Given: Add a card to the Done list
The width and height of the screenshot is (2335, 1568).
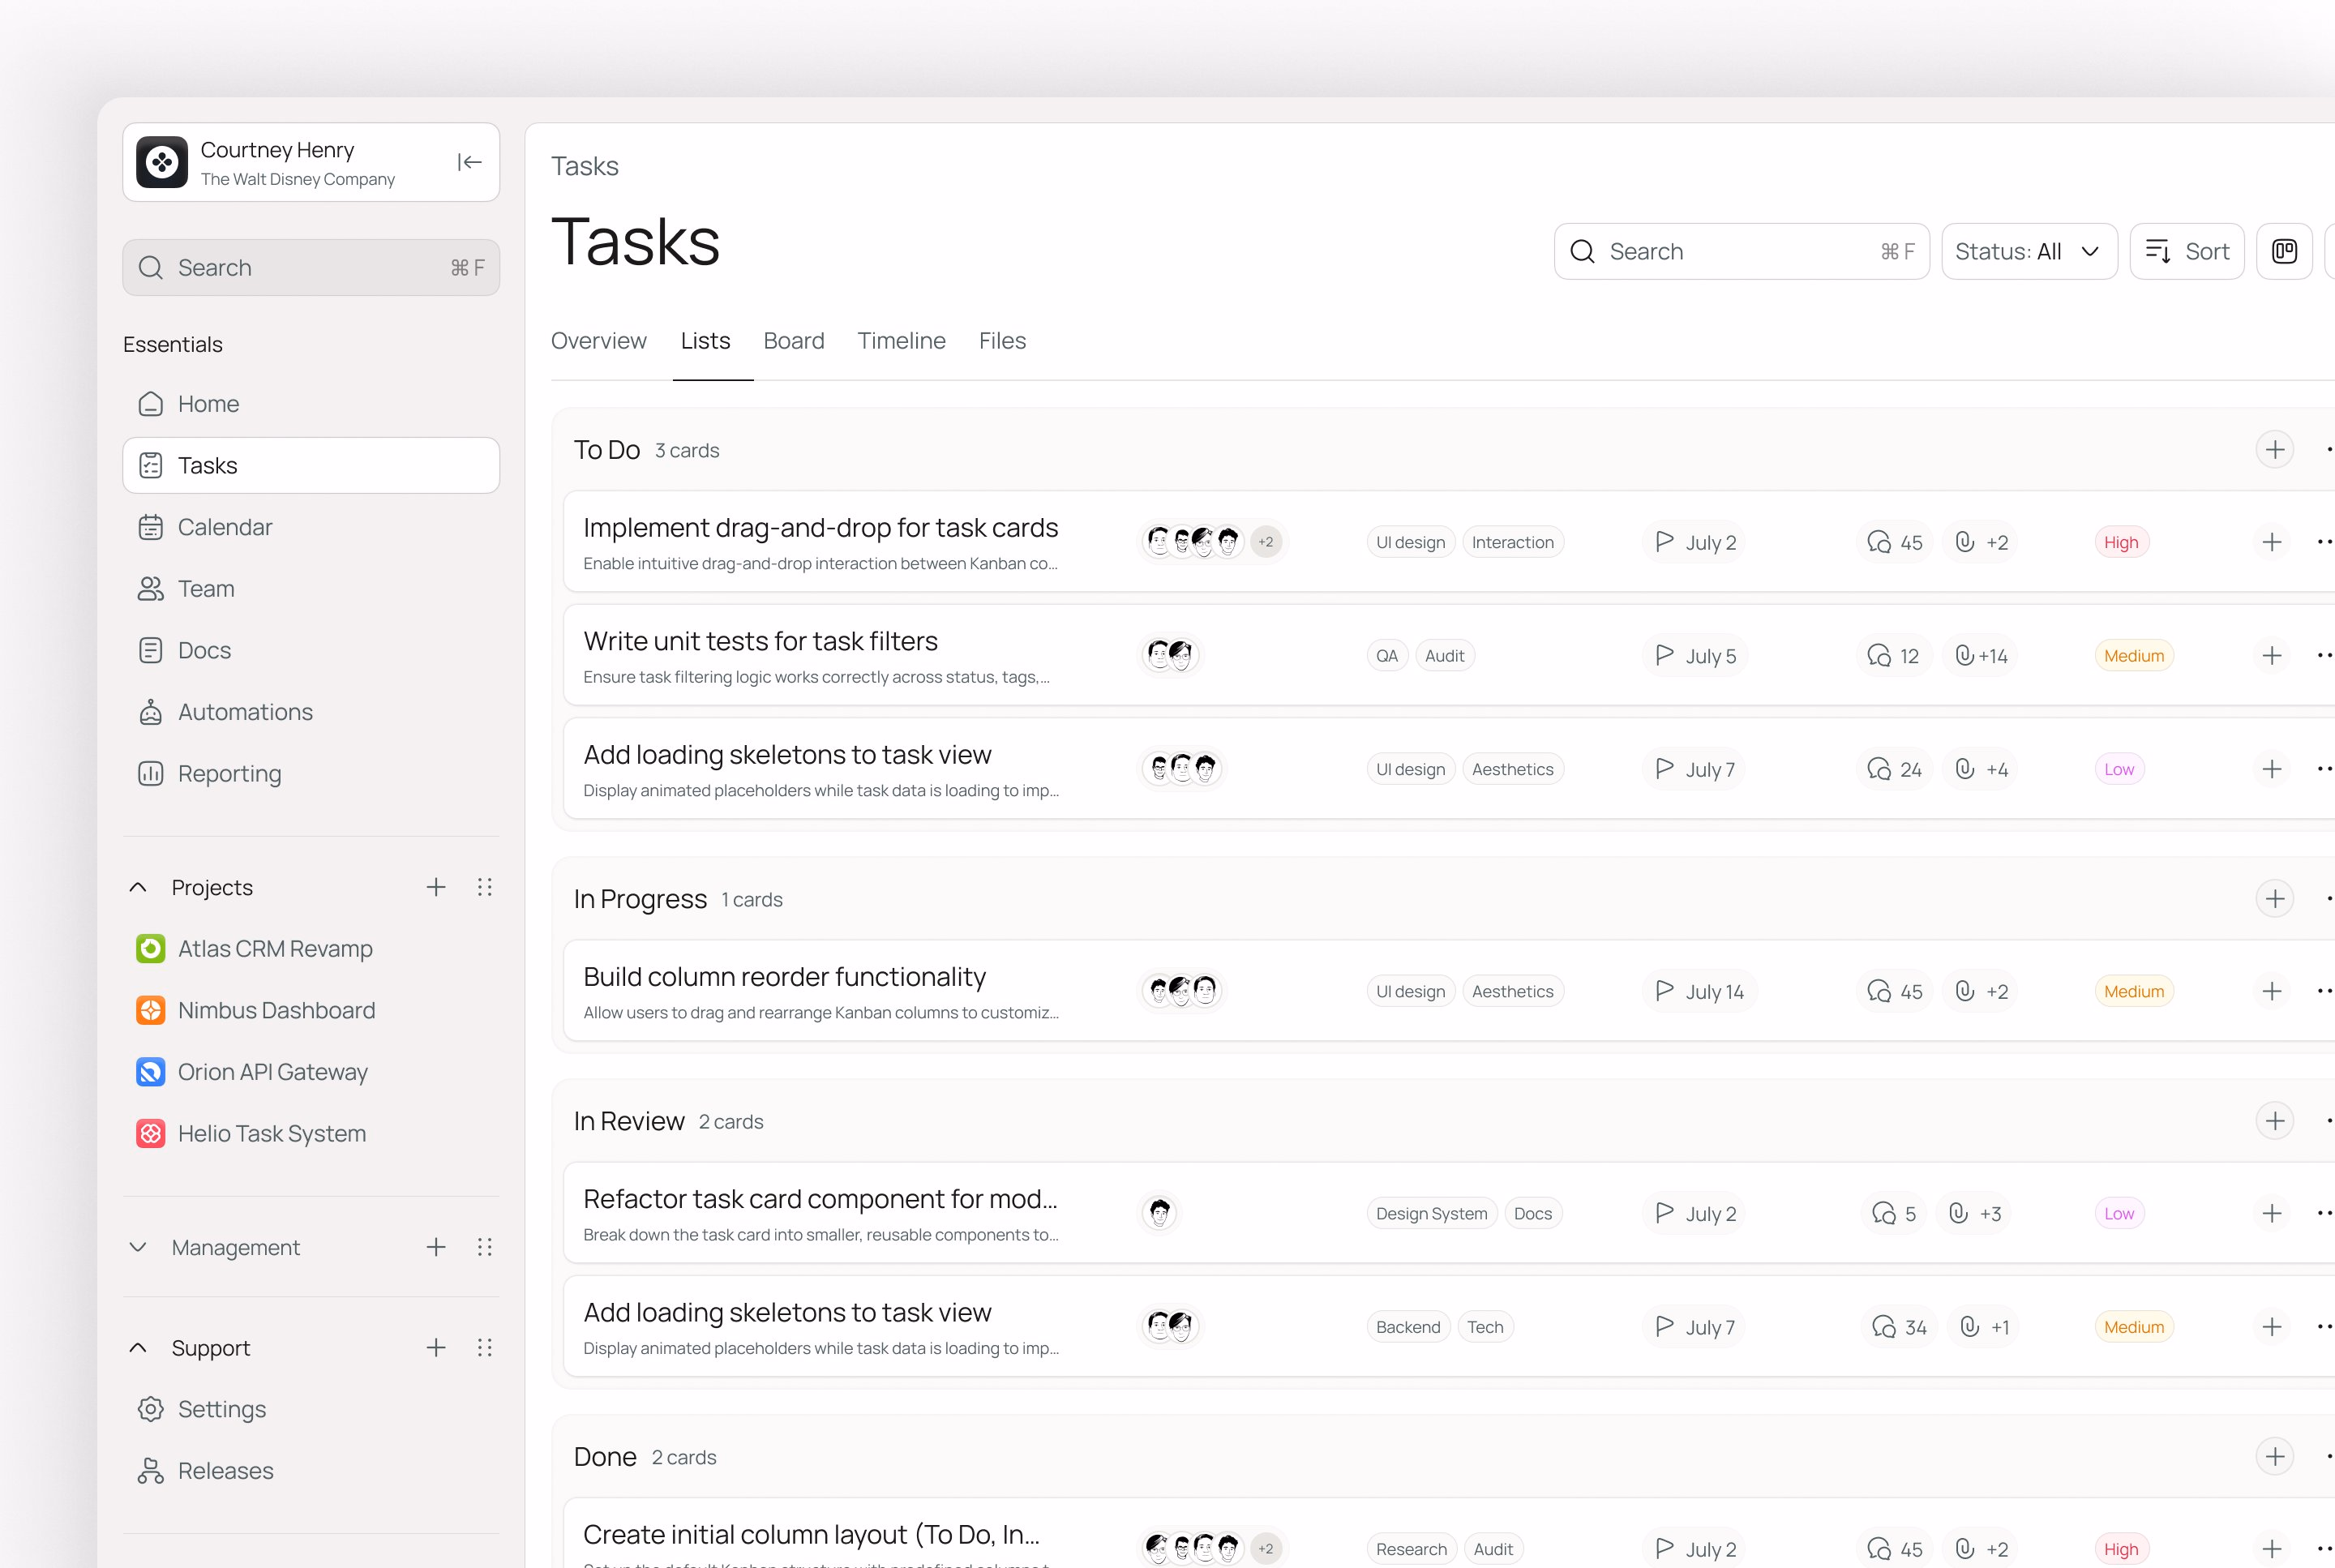Looking at the screenshot, I should point(2275,1457).
